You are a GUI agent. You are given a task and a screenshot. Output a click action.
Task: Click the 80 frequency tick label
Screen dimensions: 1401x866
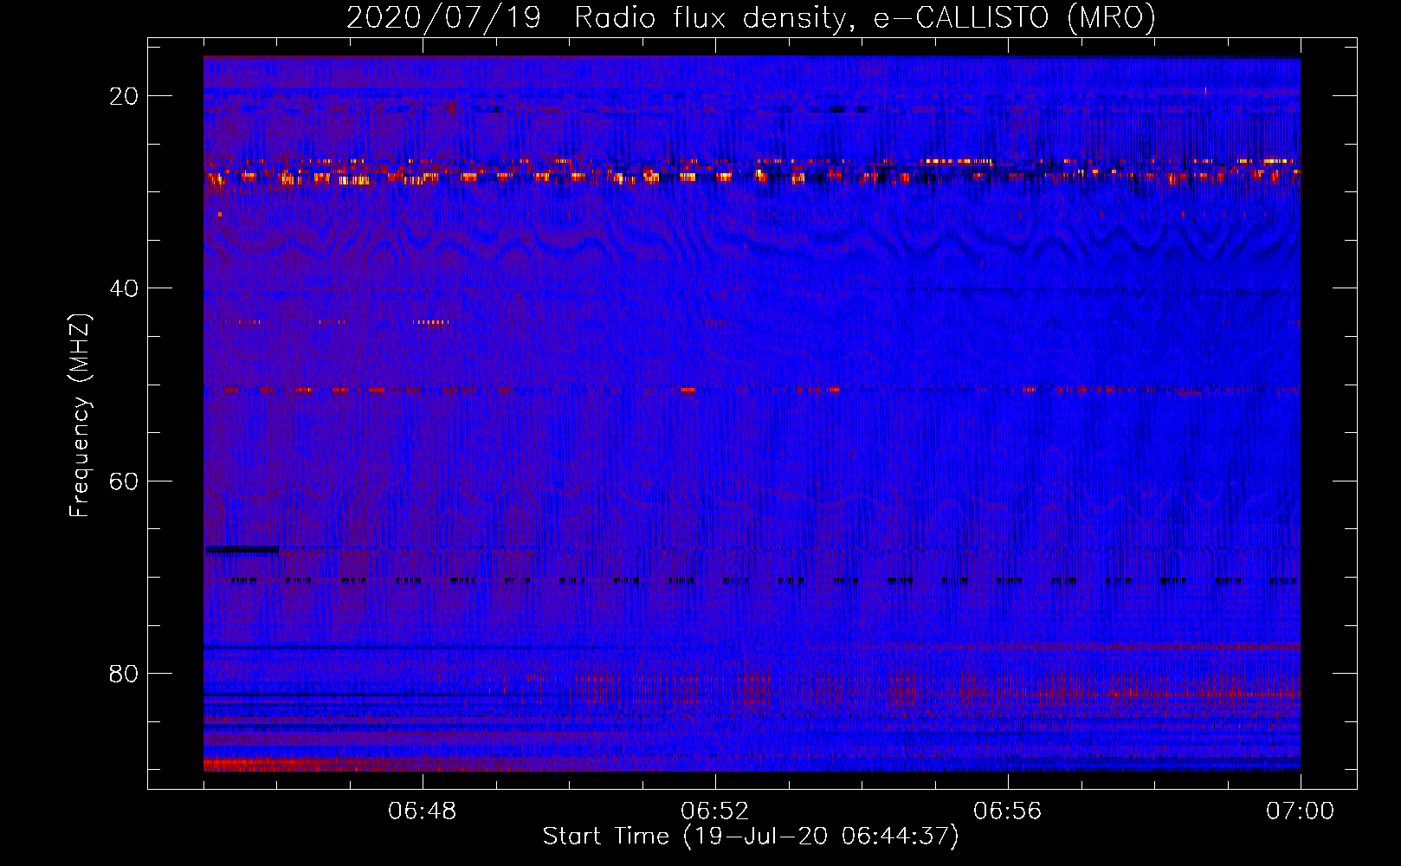pyautogui.click(x=125, y=673)
